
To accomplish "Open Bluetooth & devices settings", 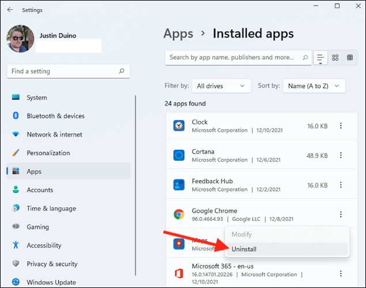I will pyautogui.click(x=55, y=116).
